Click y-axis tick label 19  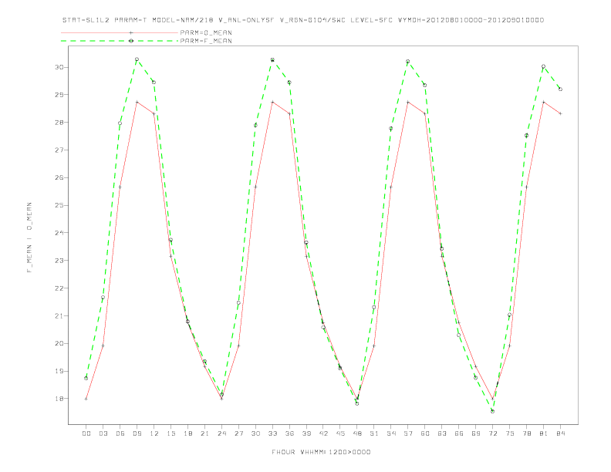pyautogui.click(x=59, y=371)
